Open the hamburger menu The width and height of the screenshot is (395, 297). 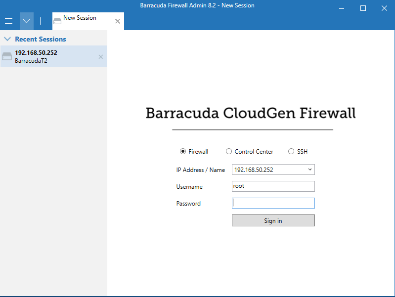pos(8,21)
